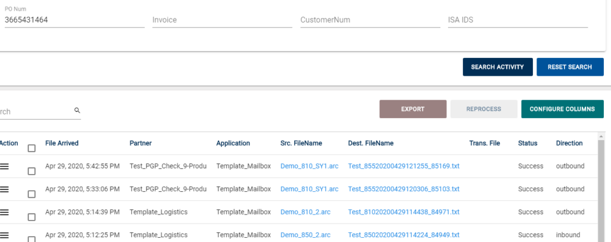Click scrollbar up arrow in table

[601, 136]
